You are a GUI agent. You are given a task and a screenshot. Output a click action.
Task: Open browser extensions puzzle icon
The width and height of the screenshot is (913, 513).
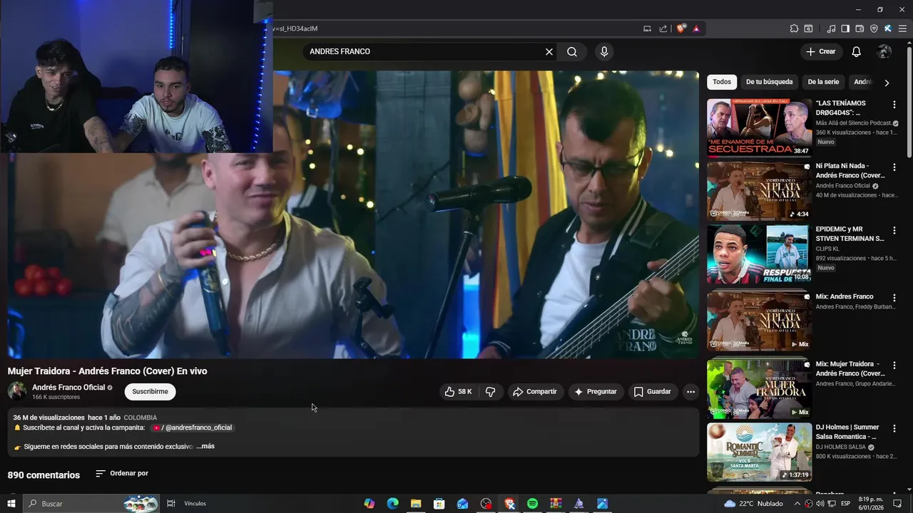pos(794,28)
